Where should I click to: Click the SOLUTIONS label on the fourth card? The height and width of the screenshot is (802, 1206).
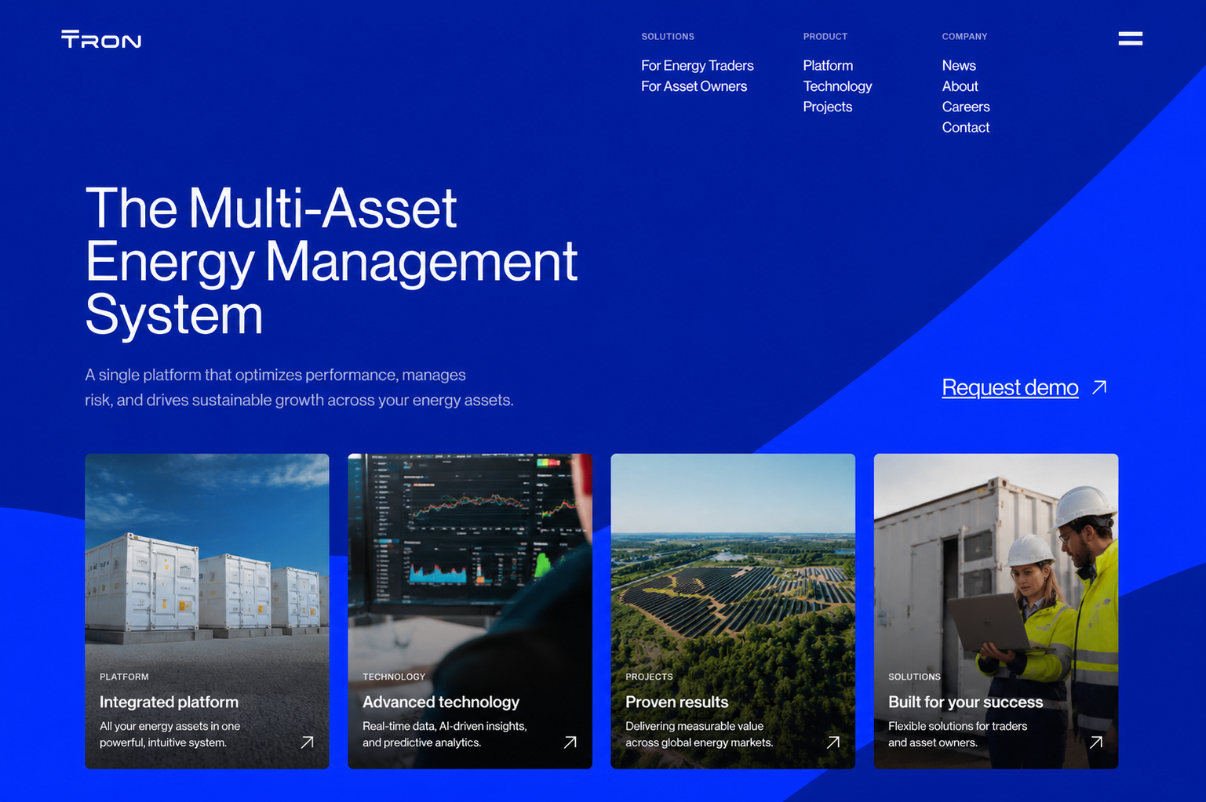click(x=914, y=677)
